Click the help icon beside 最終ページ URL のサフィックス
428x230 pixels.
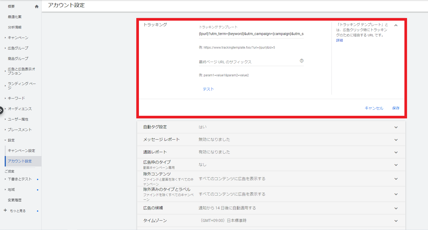(x=302, y=61)
